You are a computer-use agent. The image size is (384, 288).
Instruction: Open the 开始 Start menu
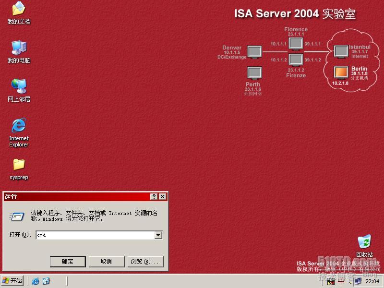(x=12, y=281)
